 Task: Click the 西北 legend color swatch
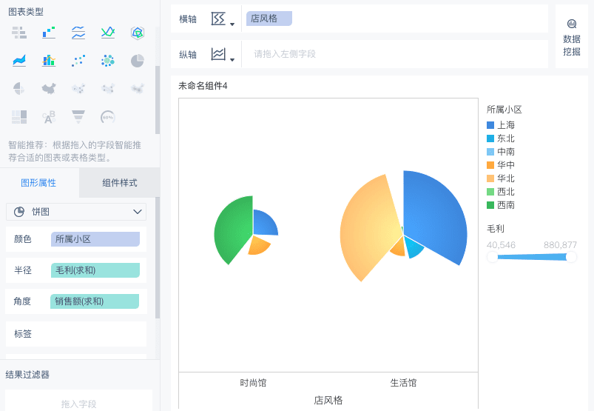490,192
